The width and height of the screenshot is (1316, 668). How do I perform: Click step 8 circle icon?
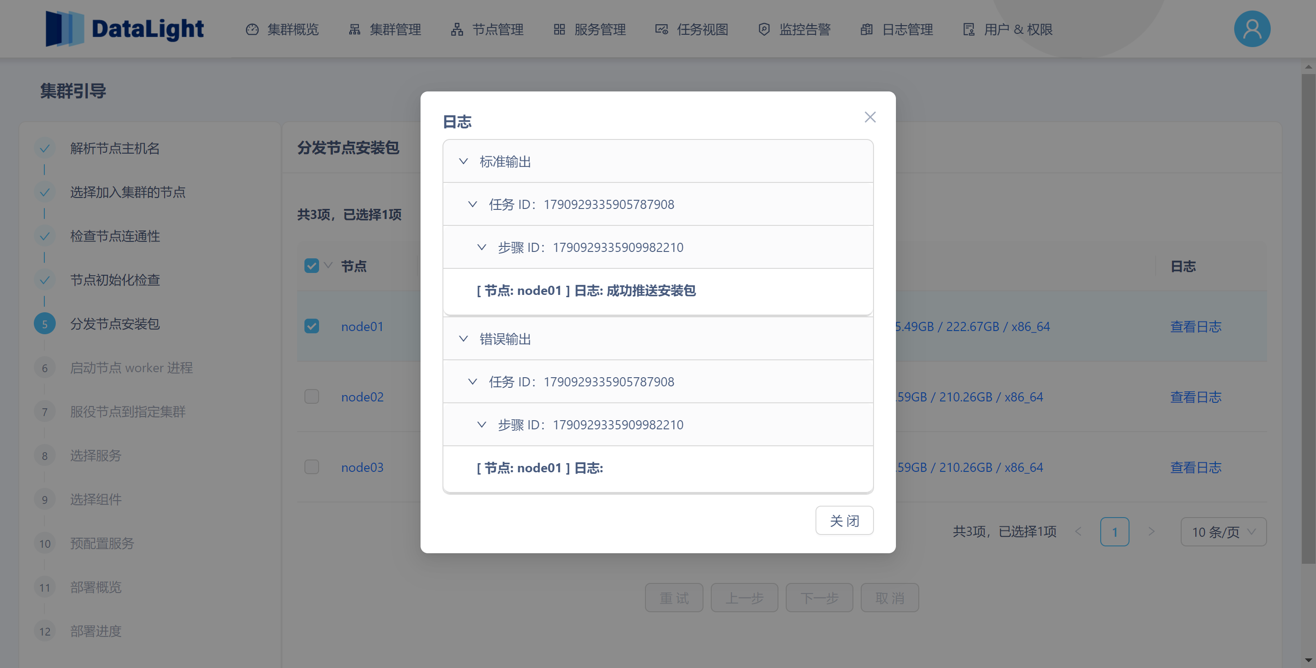tap(44, 456)
